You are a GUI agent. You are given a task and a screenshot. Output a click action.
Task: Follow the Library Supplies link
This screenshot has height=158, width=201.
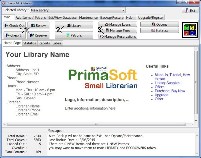click(x=167, y=83)
